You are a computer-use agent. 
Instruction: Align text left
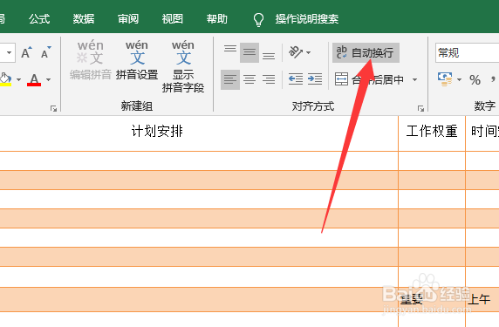[230, 79]
